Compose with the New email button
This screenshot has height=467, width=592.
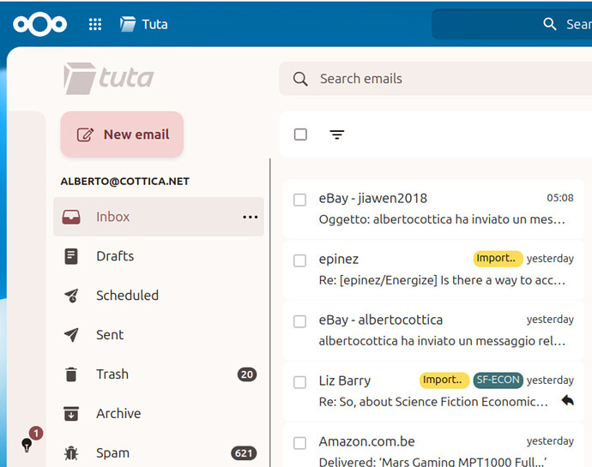point(122,135)
